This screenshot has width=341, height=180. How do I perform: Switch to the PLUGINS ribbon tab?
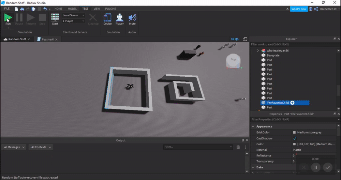click(x=111, y=9)
